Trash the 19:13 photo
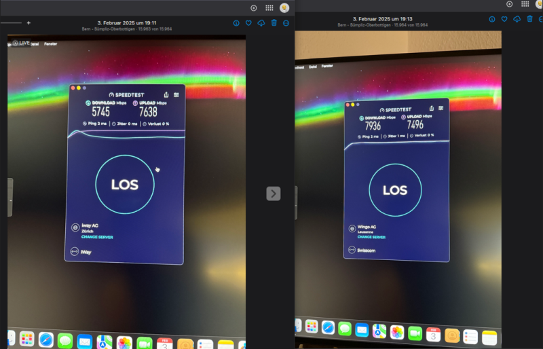Viewport: 543px width, 349px height. click(x=530, y=19)
